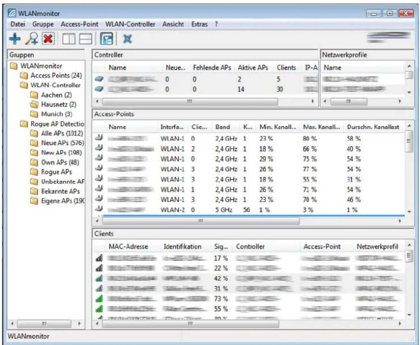This screenshot has width=420, height=345.
Task: Open the Gruppe menu
Action: pos(43,24)
